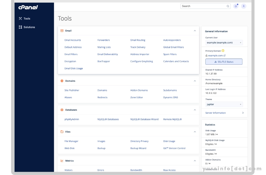Open the Current User dropdown
266x175 pixels.
coord(224,42)
